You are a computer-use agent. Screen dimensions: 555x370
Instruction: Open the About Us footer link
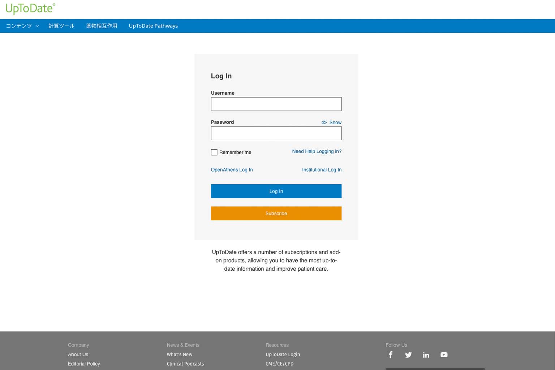point(78,354)
